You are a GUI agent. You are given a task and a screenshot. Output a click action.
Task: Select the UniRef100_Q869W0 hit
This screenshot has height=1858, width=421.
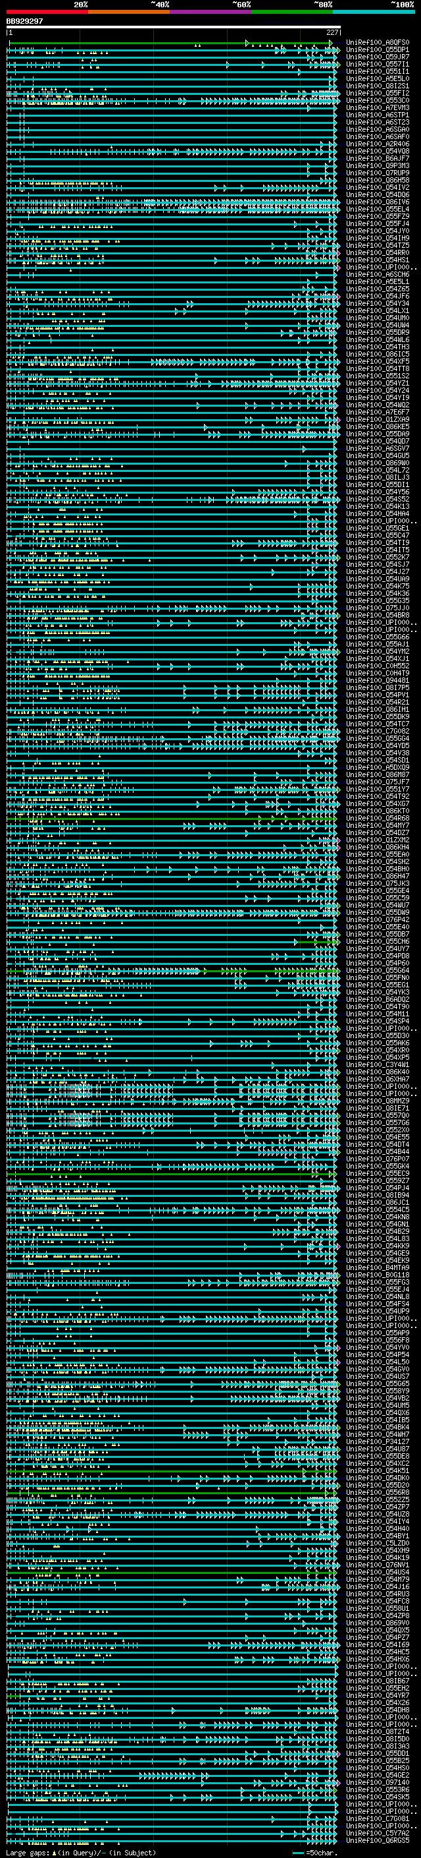tap(377, 462)
